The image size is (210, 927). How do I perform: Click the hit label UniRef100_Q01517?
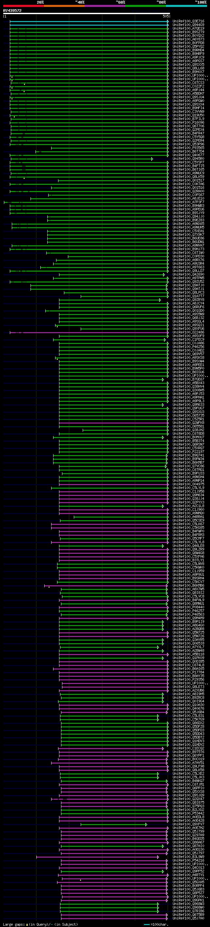pyautogui.click(x=188, y=180)
